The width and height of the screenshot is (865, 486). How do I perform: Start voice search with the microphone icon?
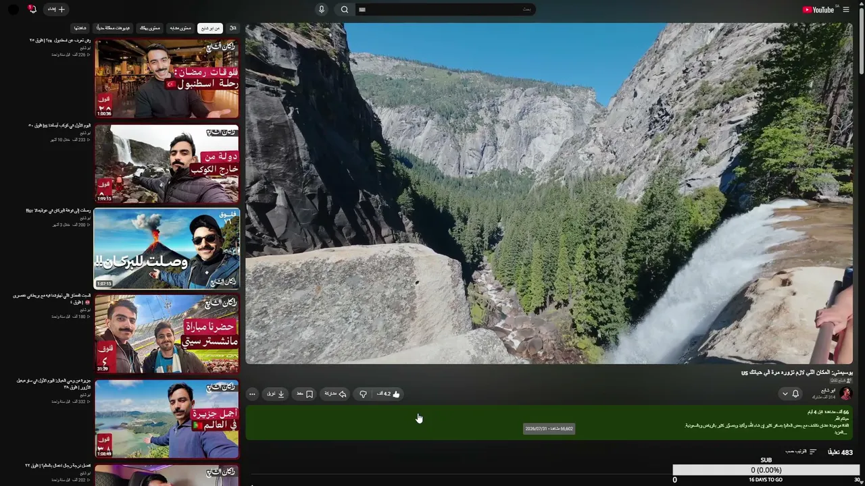[321, 9]
